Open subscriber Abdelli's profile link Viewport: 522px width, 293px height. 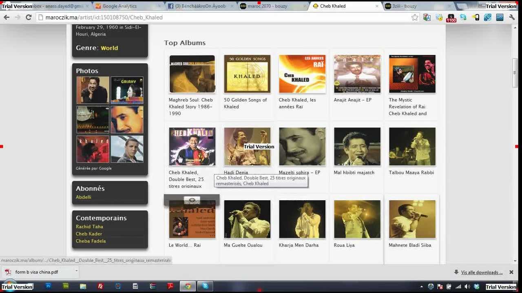coord(83,197)
